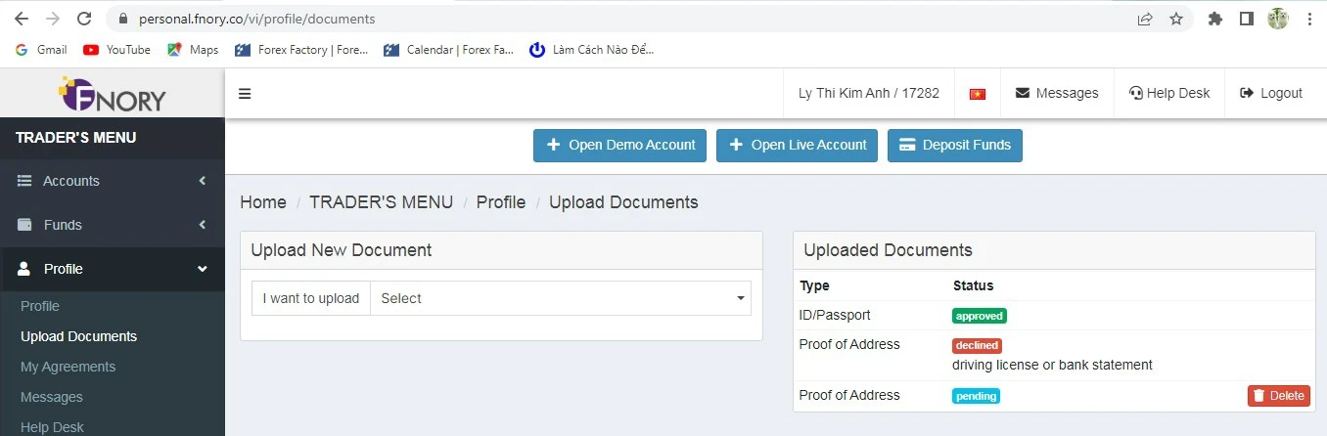This screenshot has height=436, width=1327.
Task: Open the browser extensions puzzle icon
Action: (1215, 19)
